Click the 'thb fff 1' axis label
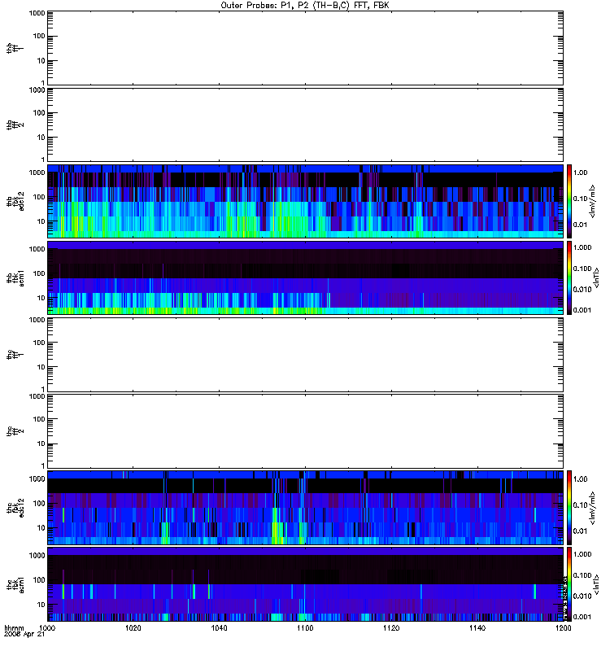 click(x=15, y=48)
